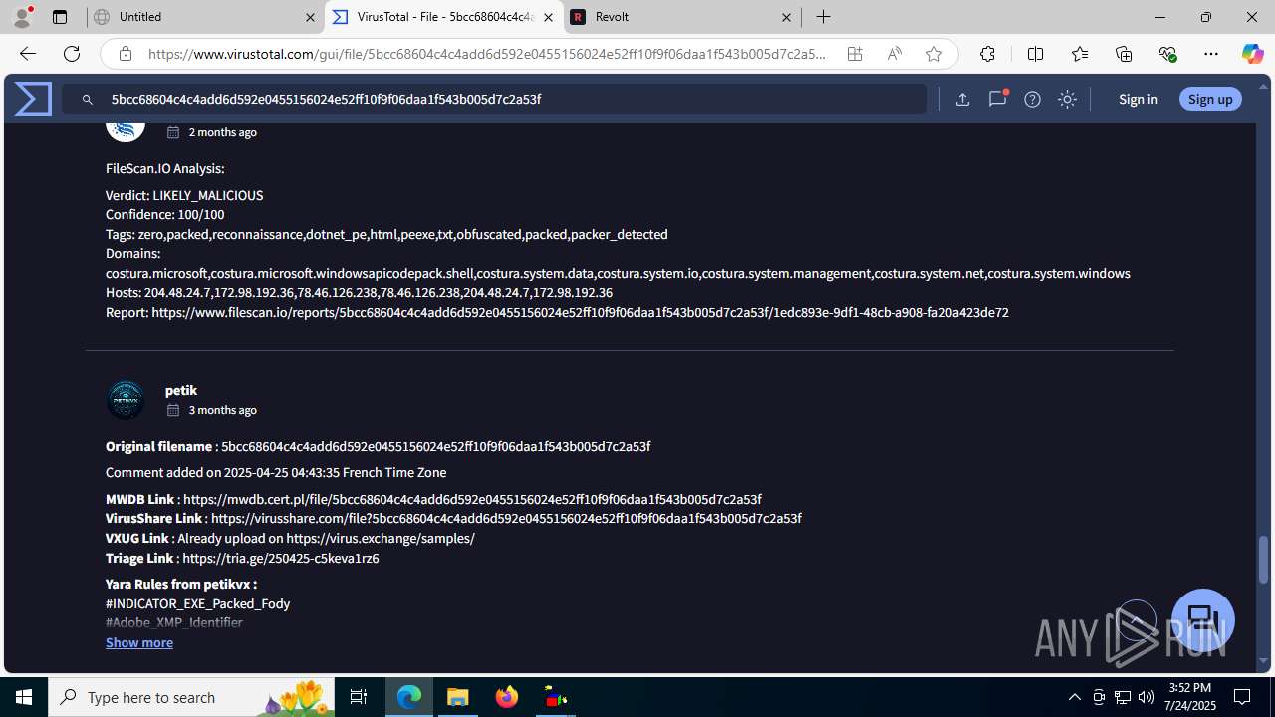Close the Revolt tab
The height and width of the screenshot is (717, 1275).
click(786, 17)
